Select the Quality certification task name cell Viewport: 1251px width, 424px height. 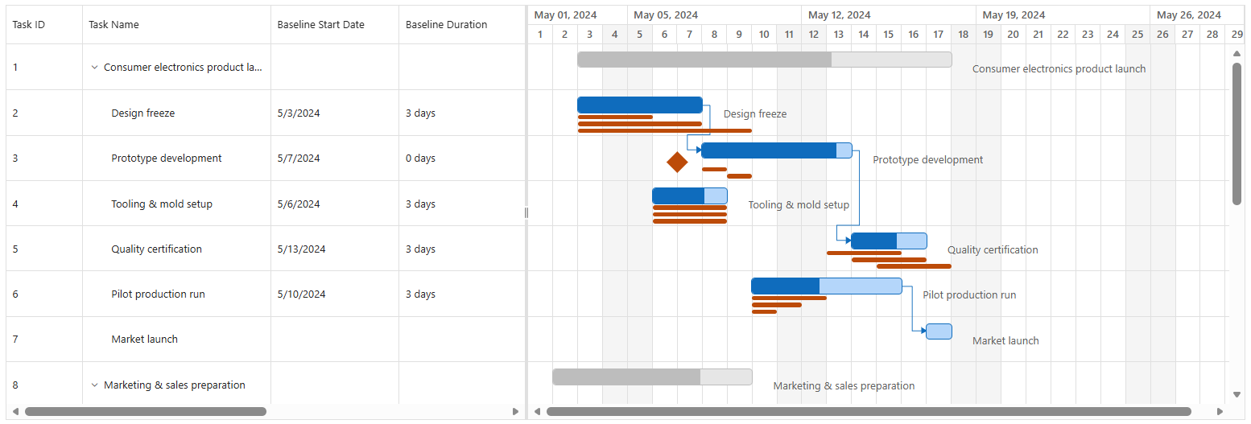point(176,249)
